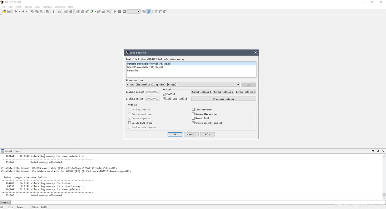Click the Python command input field
The height and width of the screenshot is (209, 386).
click(198, 203)
